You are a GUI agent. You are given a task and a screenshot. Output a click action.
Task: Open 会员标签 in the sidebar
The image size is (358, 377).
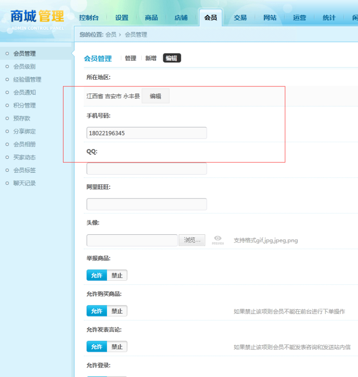(x=24, y=170)
